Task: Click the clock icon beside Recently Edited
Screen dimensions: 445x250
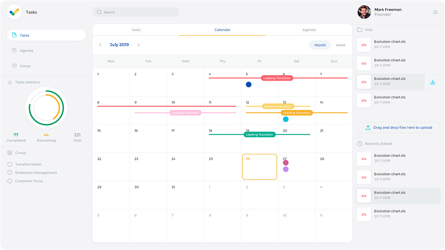Action: pyautogui.click(x=359, y=144)
